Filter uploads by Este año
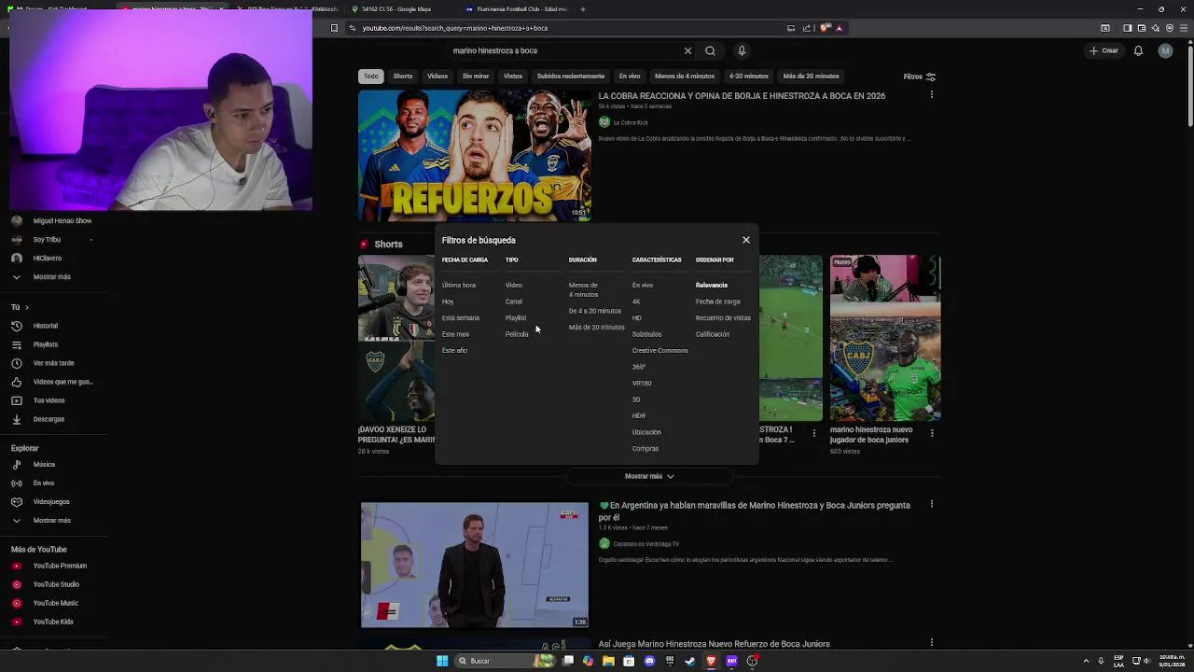 (454, 350)
